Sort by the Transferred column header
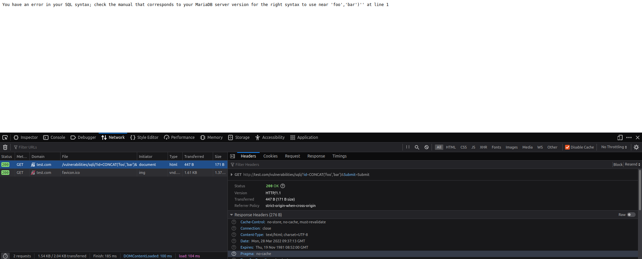 point(197,157)
